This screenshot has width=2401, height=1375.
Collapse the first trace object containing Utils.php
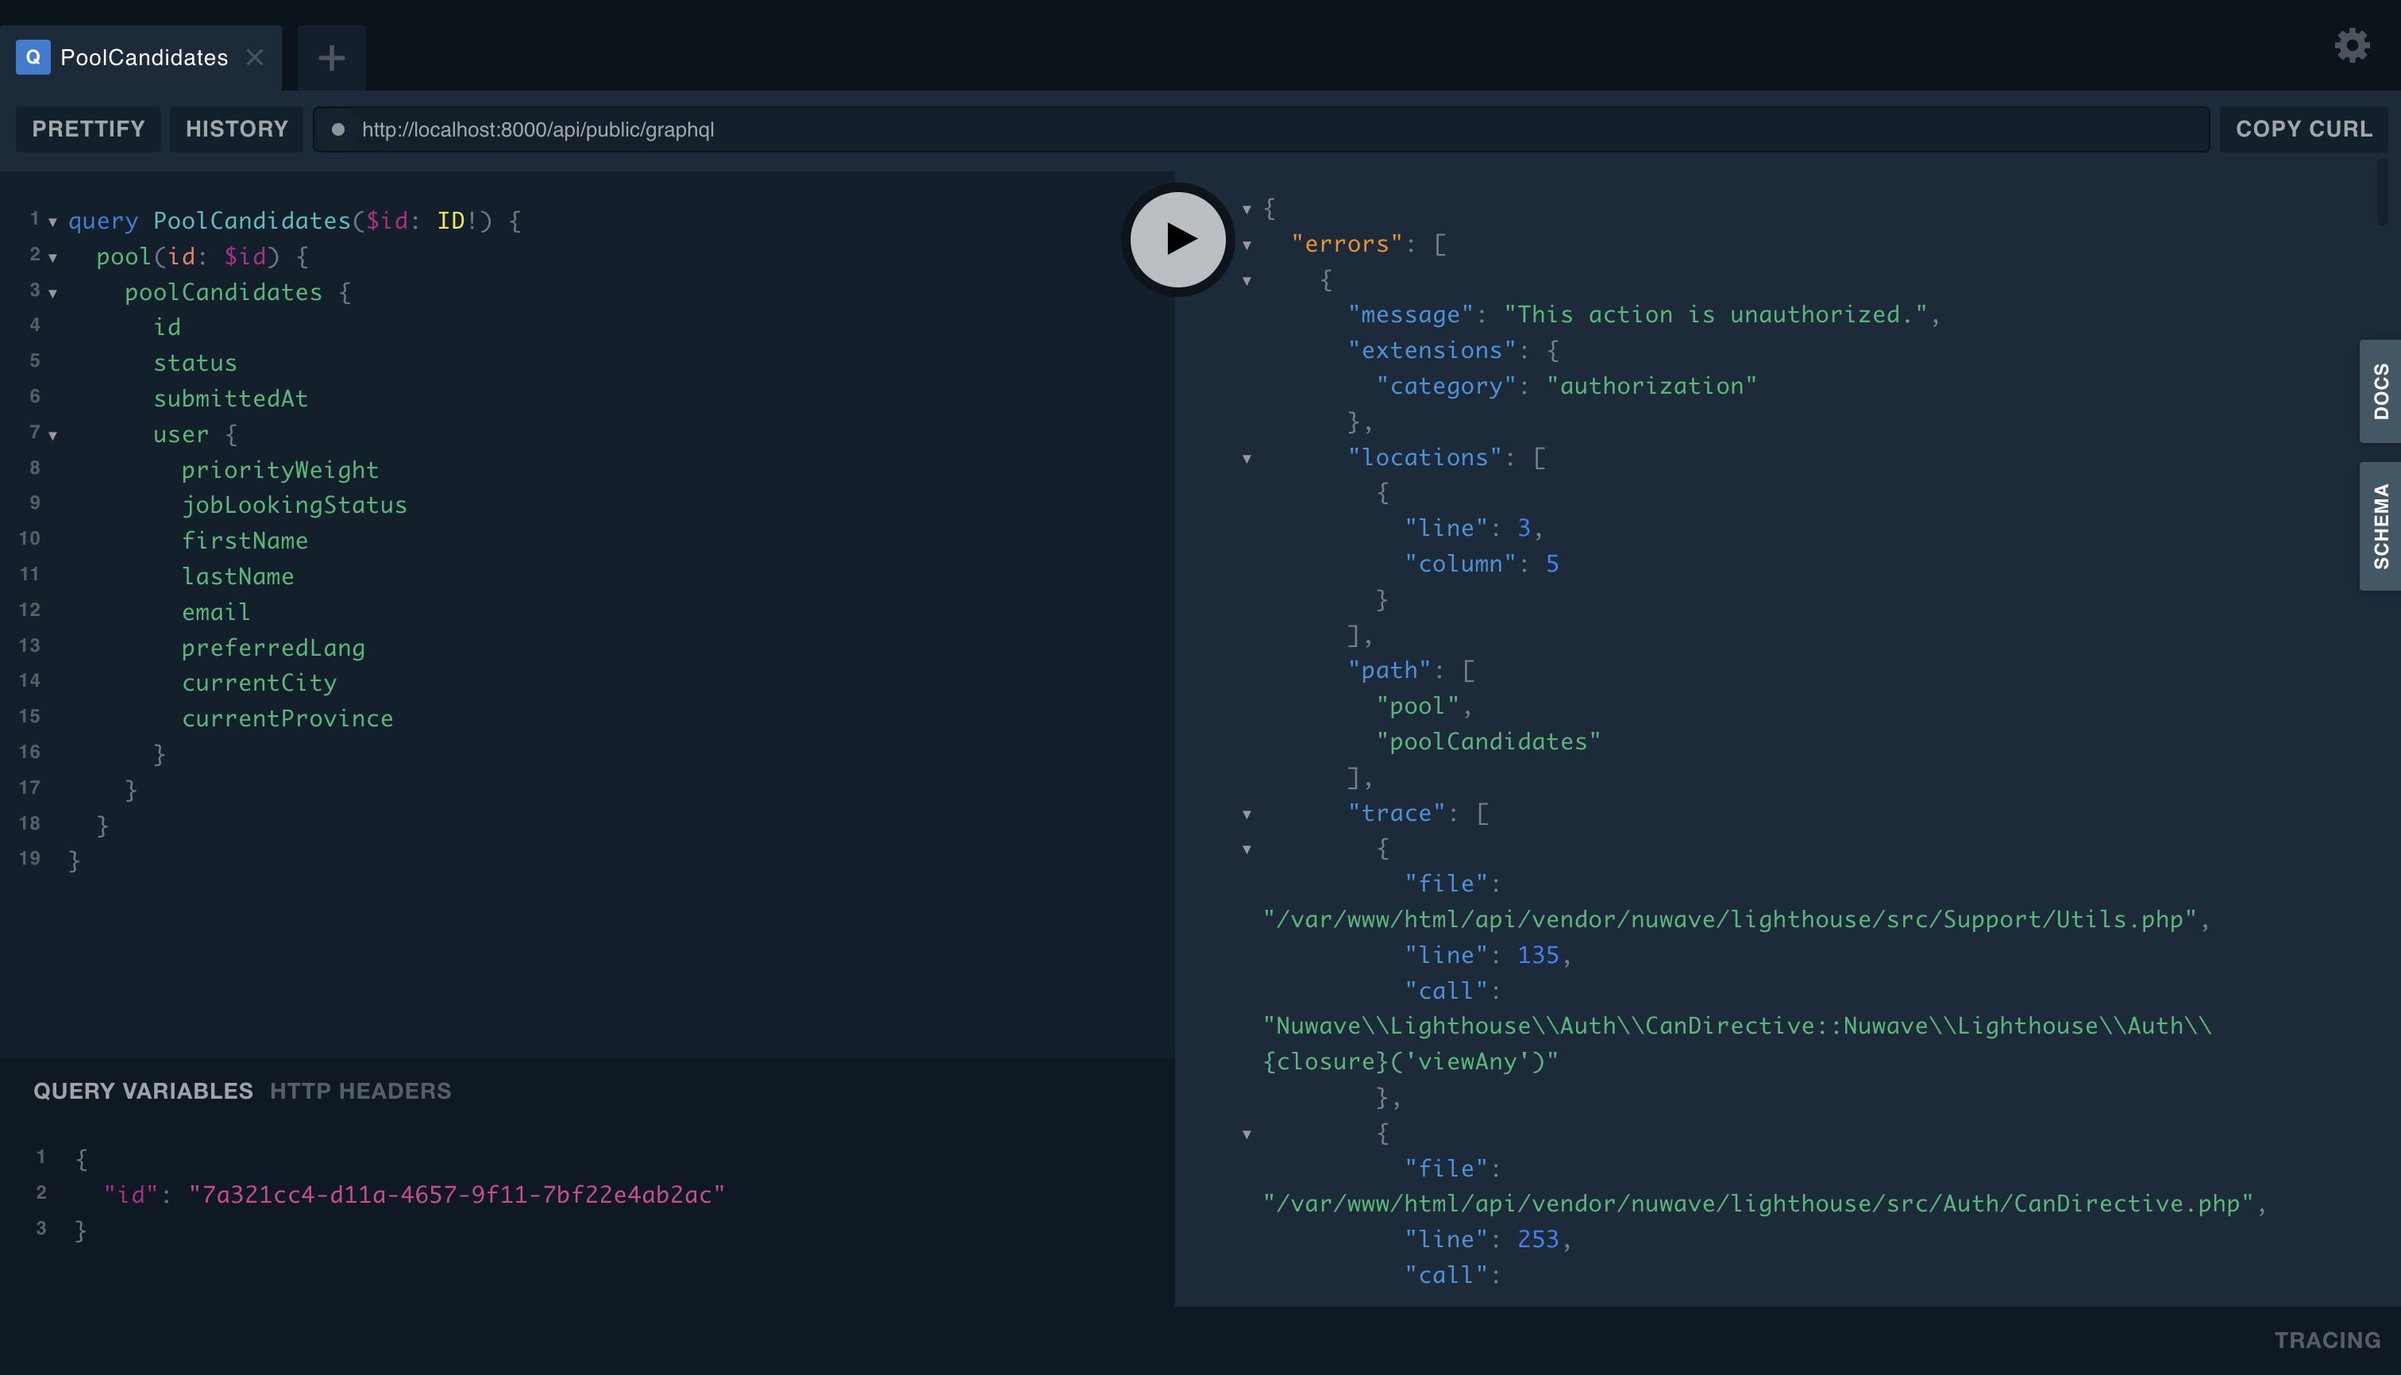(1247, 850)
